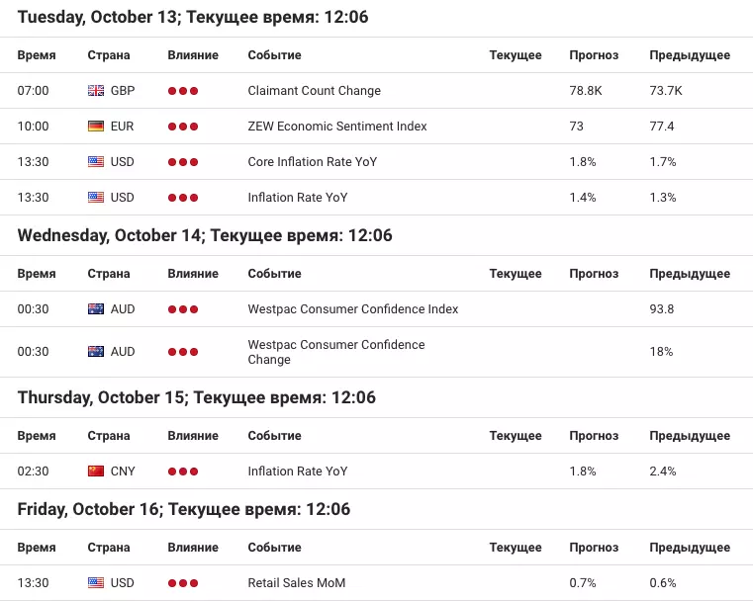Open the Retail Sales MoM event
753x601 pixels.
[x=296, y=583]
